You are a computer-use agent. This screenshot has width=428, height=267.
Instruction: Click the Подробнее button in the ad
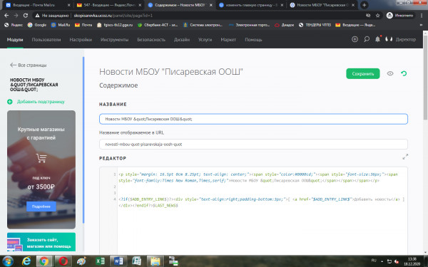tap(41, 206)
